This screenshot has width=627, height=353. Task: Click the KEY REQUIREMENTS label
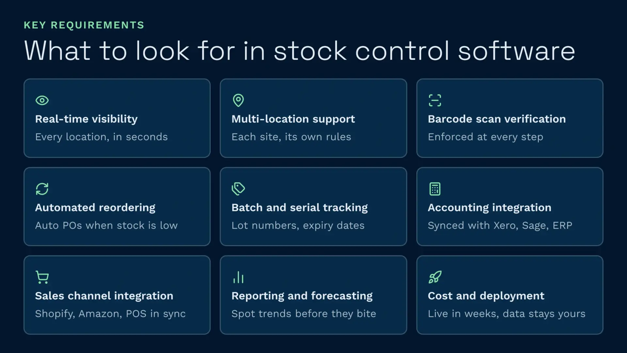(84, 25)
